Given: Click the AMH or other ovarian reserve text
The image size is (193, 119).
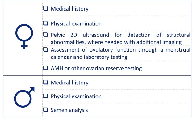Looking at the screenshot, I should click(x=96, y=68).
